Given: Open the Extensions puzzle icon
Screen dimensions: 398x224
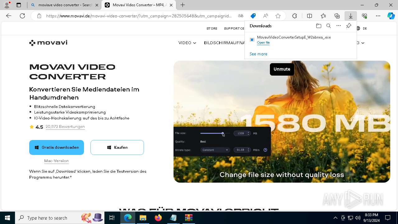Looking at the screenshot, I should coord(294,16).
